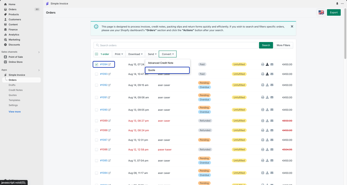Choose Quote from the Convert menu
Viewport: 347px width, 185px height.
pos(167,70)
